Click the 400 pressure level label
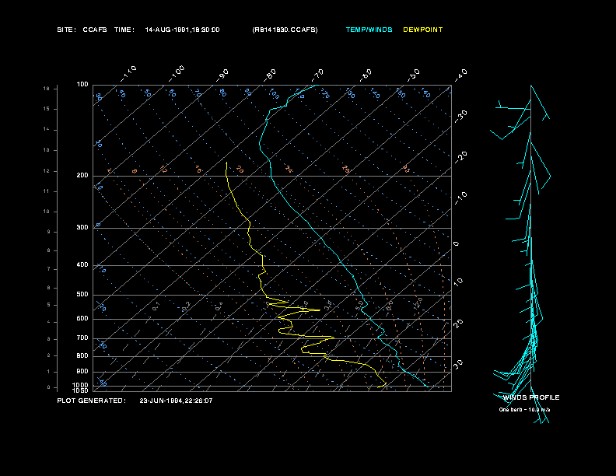 coord(82,264)
